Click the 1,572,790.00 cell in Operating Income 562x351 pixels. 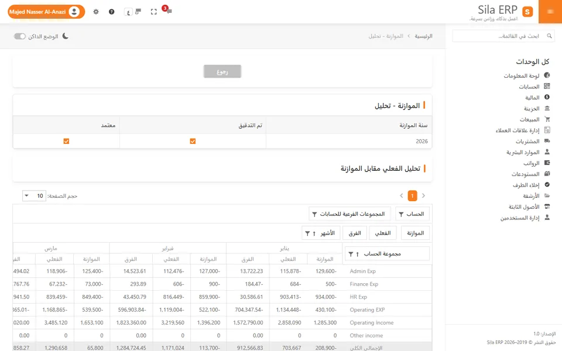[248, 323]
